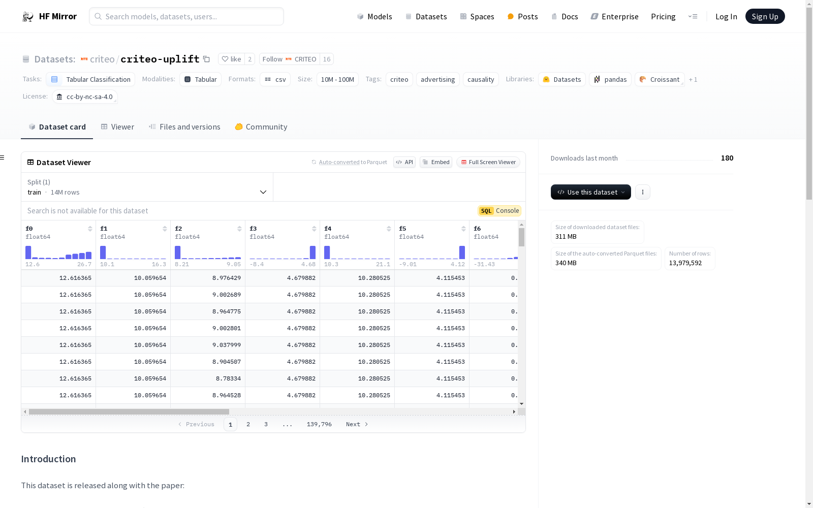Open the SQL Console
The height and width of the screenshot is (508, 813).
click(499, 211)
